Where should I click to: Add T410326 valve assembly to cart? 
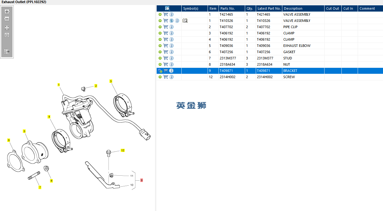(166, 21)
